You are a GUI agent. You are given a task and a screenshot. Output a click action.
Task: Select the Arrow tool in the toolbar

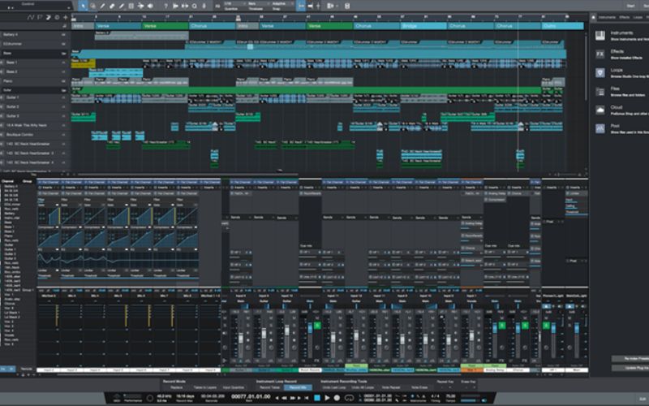tap(84, 6)
